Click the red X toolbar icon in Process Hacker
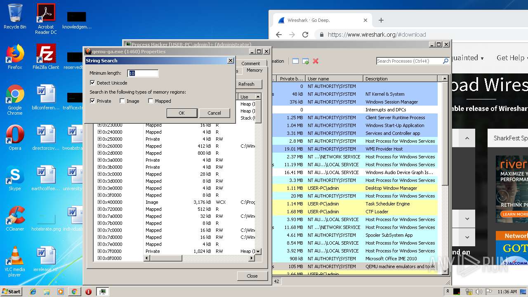528x297 pixels. coord(316,61)
